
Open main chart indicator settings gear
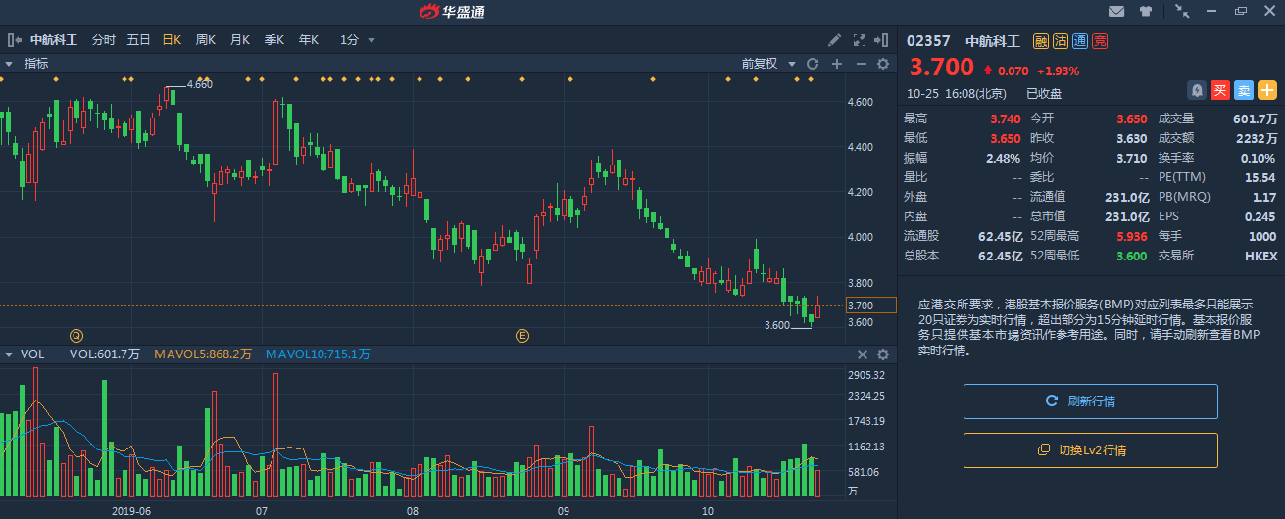click(882, 64)
